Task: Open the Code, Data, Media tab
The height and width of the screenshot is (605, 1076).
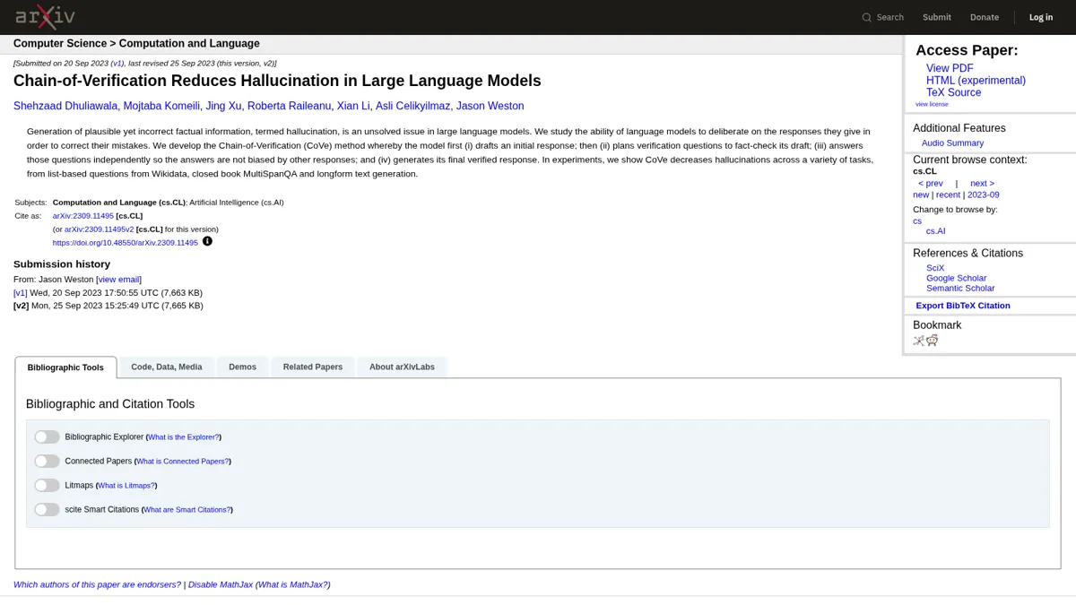Action: (x=167, y=367)
